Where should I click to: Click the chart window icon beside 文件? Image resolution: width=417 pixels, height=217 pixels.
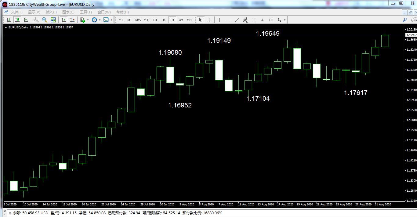pyautogui.click(x=6, y=12)
